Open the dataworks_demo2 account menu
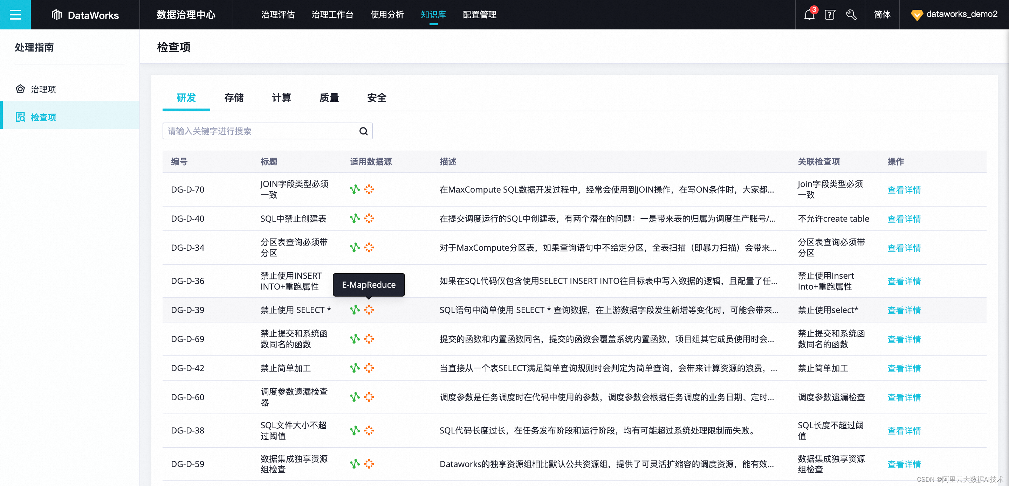Image resolution: width=1009 pixels, height=486 pixels. coord(954,14)
